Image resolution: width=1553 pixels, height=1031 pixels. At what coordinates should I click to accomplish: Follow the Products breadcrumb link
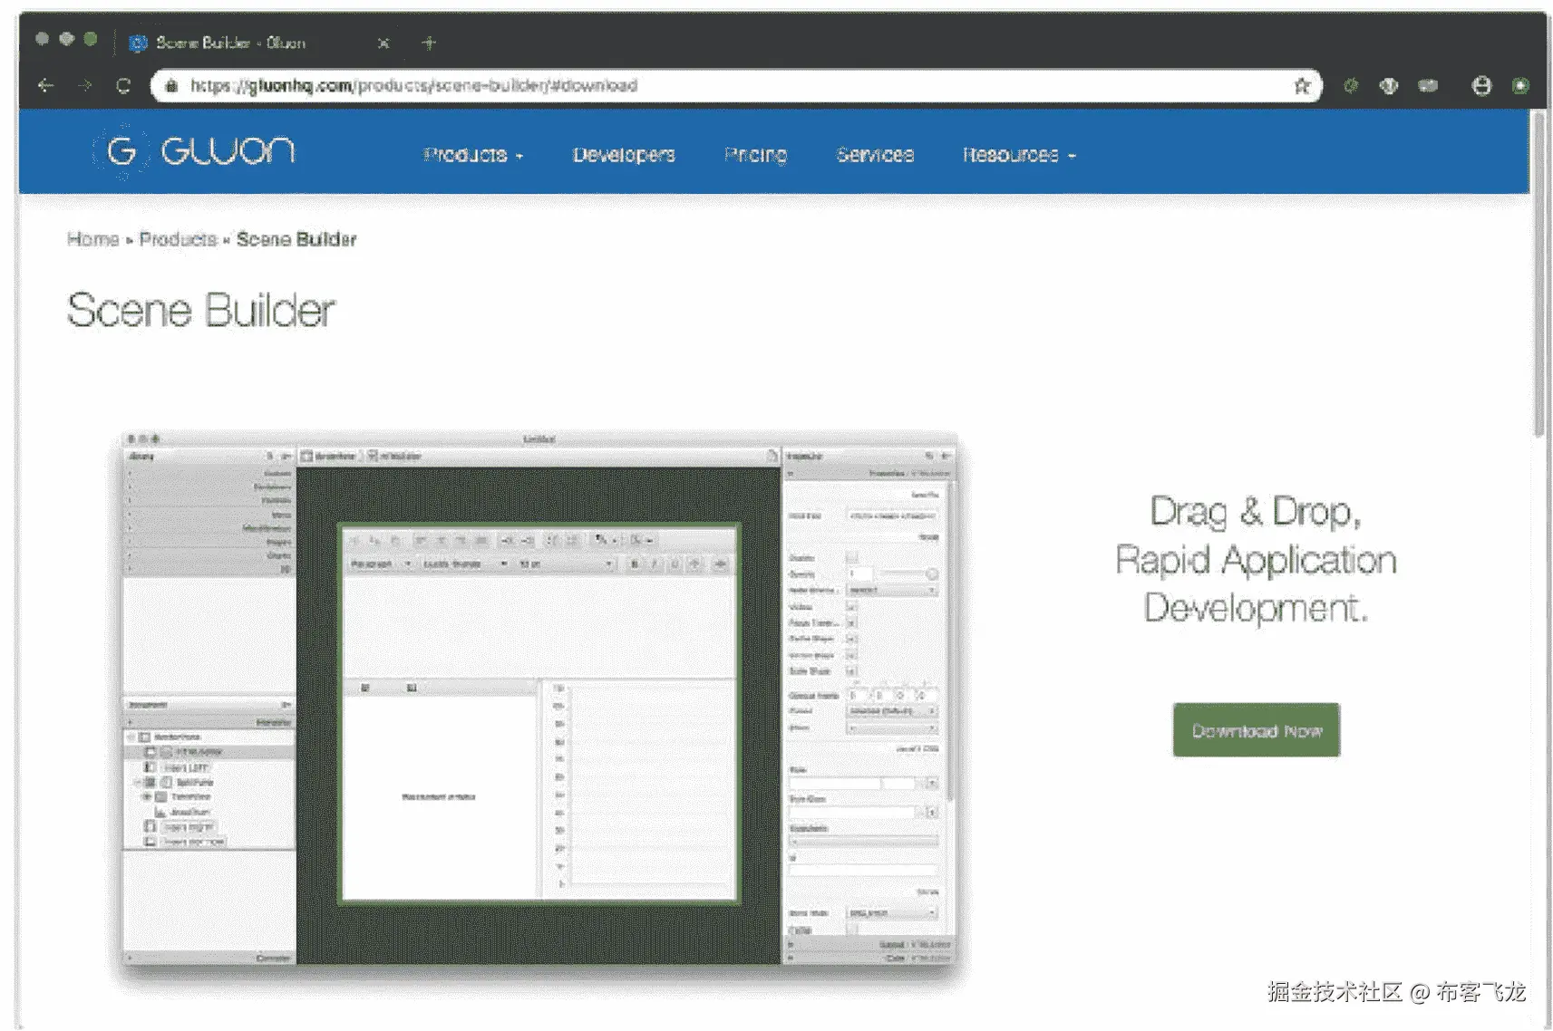tap(178, 239)
